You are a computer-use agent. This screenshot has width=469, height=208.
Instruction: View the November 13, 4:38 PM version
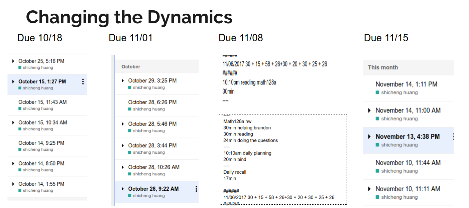[x=408, y=140]
